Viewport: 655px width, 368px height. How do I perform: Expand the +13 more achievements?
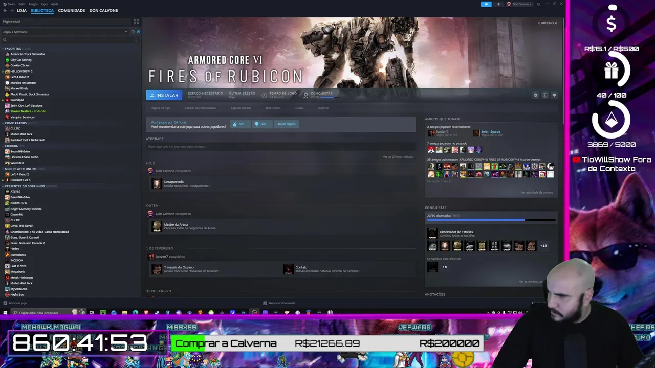pyautogui.click(x=543, y=246)
